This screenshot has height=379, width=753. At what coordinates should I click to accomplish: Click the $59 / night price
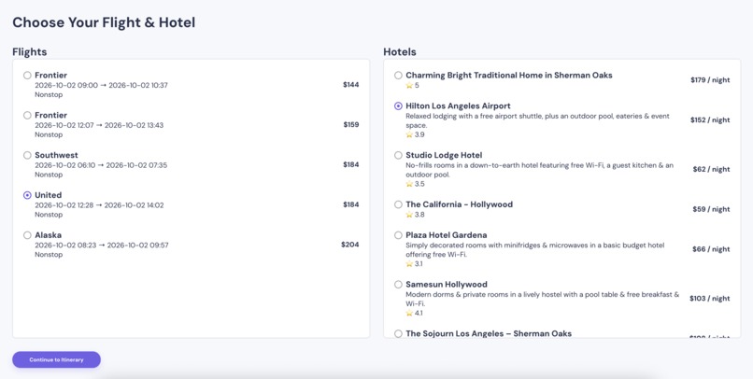pyautogui.click(x=711, y=209)
